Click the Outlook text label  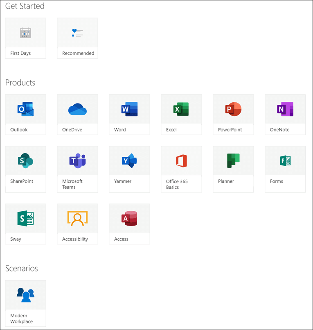click(19, 130)
